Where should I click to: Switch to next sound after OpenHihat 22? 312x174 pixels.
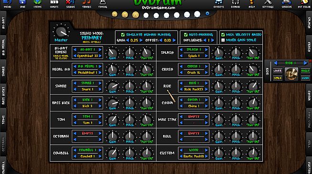pos(100,56)
